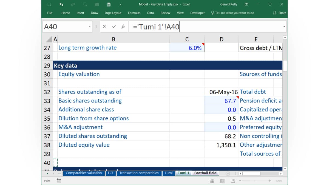Select the 'Dilution from share options' cell

114,118
